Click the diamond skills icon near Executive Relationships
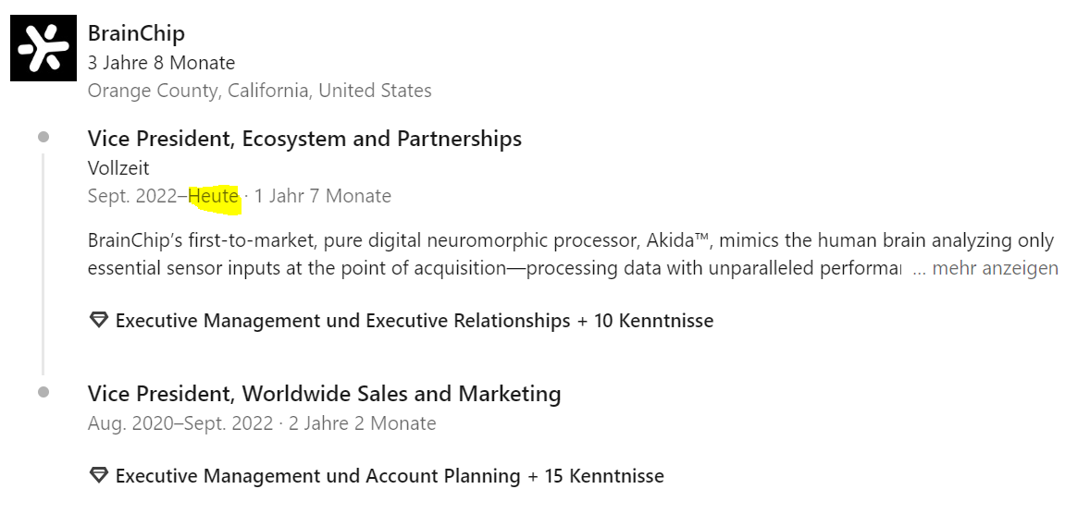 pos(98,321)
